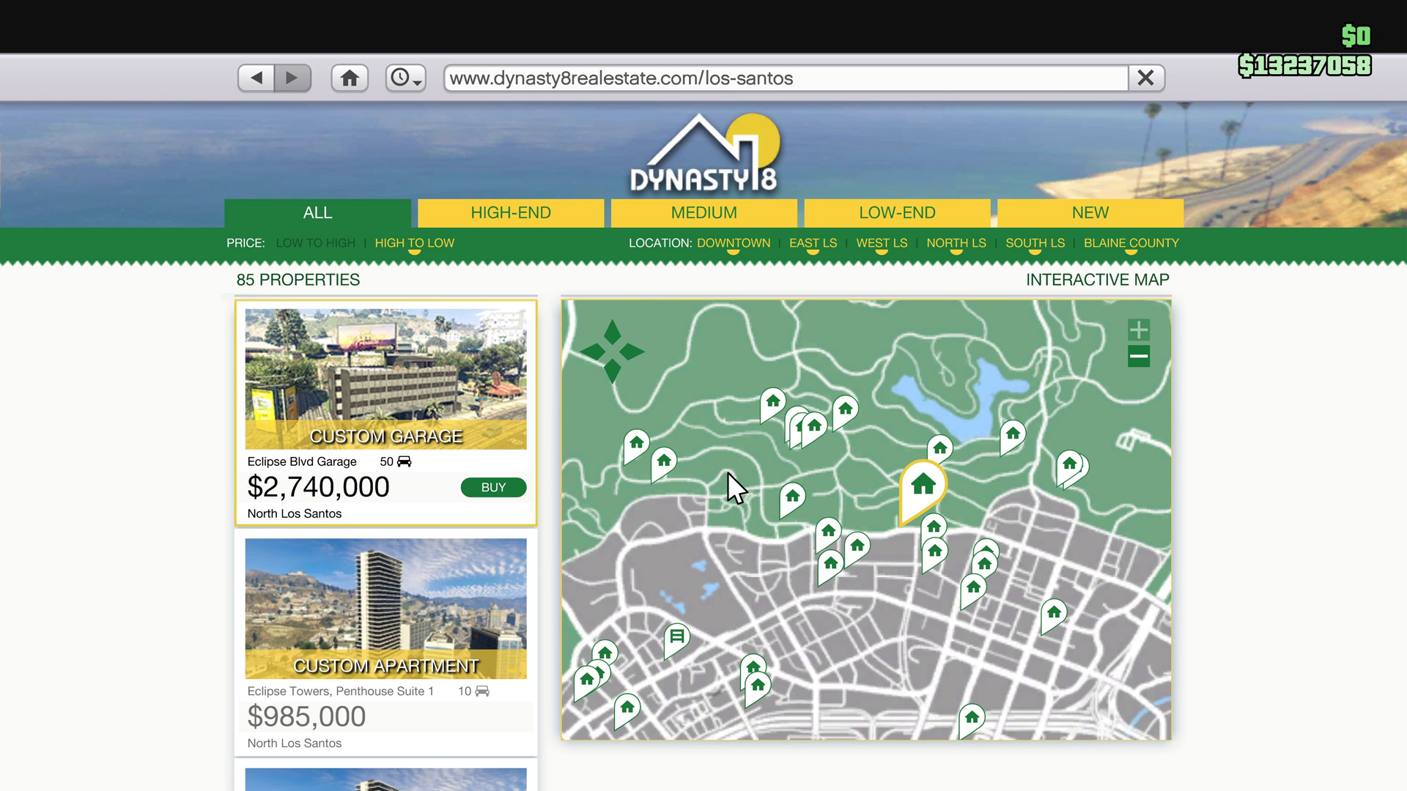Click the Dynasty 8 logo
This screenshot has height=791, width=1407.
[x=704, y=153]
